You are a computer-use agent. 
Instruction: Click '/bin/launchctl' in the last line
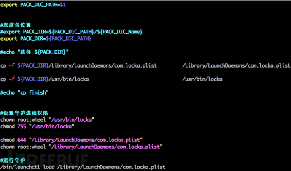(20, 167)
